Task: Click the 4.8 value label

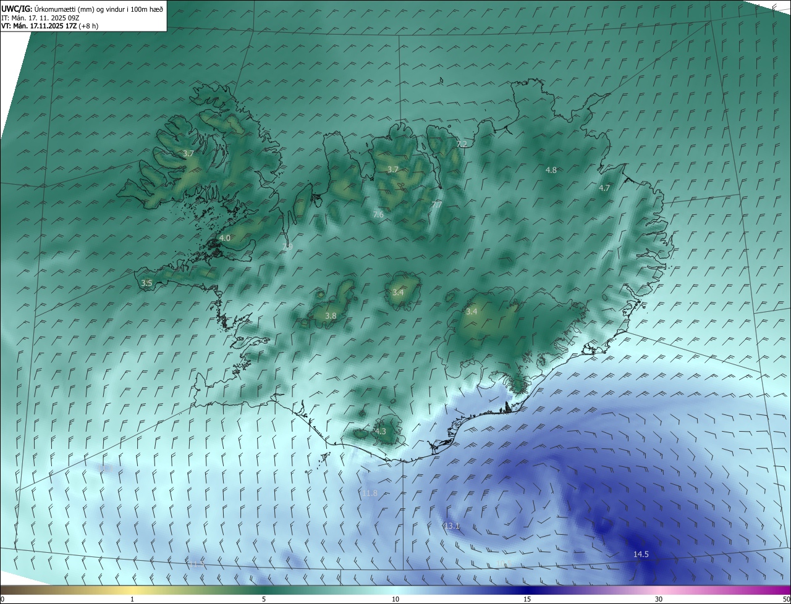Action: (x=551, y=170)
